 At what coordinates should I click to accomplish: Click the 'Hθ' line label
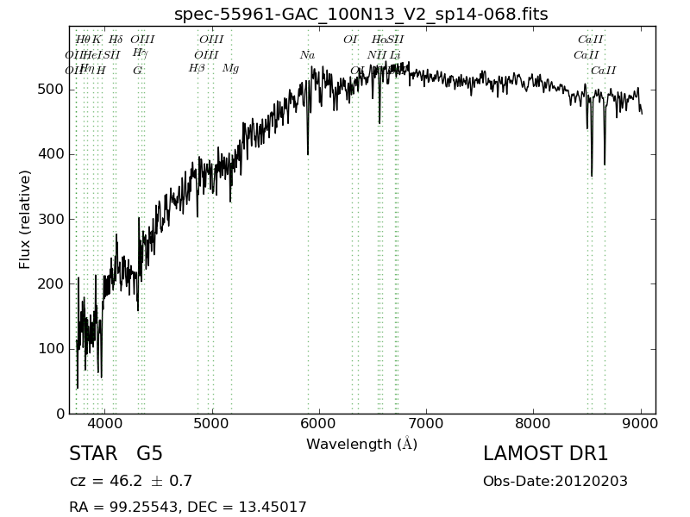pyautogui.click(x=83, y=40)
